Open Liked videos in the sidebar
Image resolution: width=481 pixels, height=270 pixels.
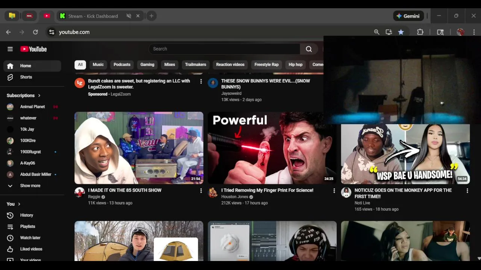(32, 249)
